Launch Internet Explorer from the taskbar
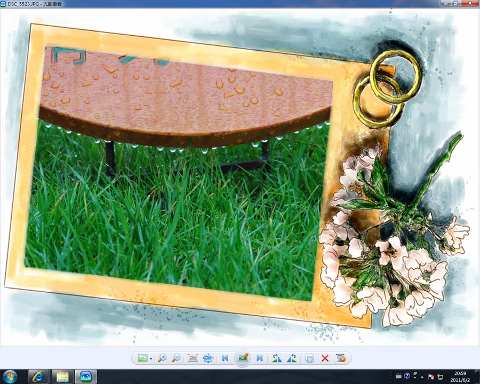The width and height of the screenshot is (480, 384). click(38, 376)
